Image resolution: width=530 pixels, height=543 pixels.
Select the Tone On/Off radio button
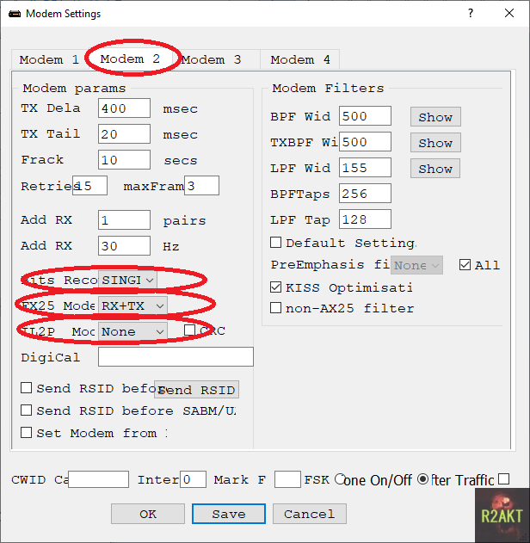(x=422, y=479)
